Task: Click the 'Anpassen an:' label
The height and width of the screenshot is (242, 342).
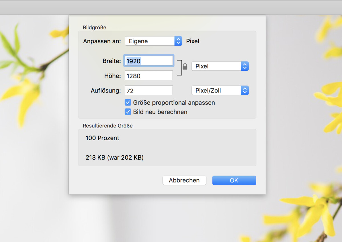Action: [102, 41]
